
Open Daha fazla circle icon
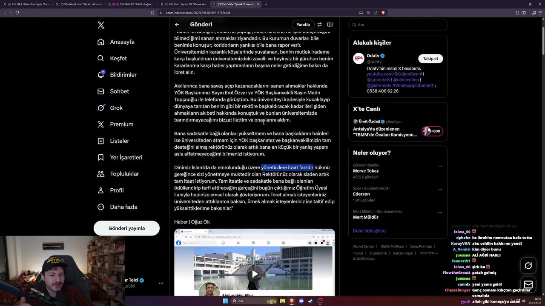click(x=101, y=207)
